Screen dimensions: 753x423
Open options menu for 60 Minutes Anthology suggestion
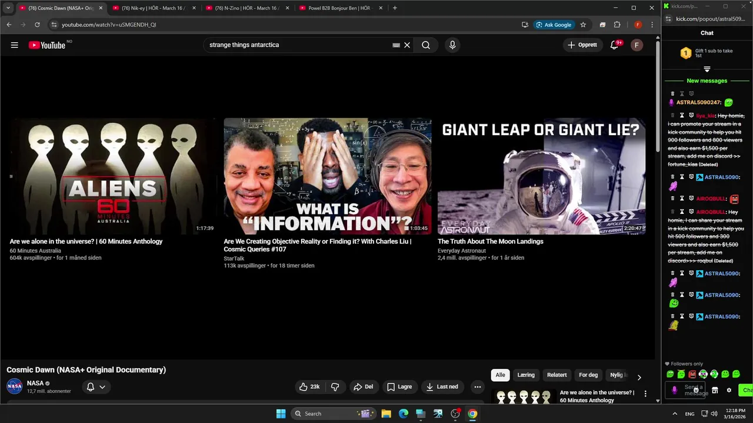pyautogui.click(x=645, y=394)
